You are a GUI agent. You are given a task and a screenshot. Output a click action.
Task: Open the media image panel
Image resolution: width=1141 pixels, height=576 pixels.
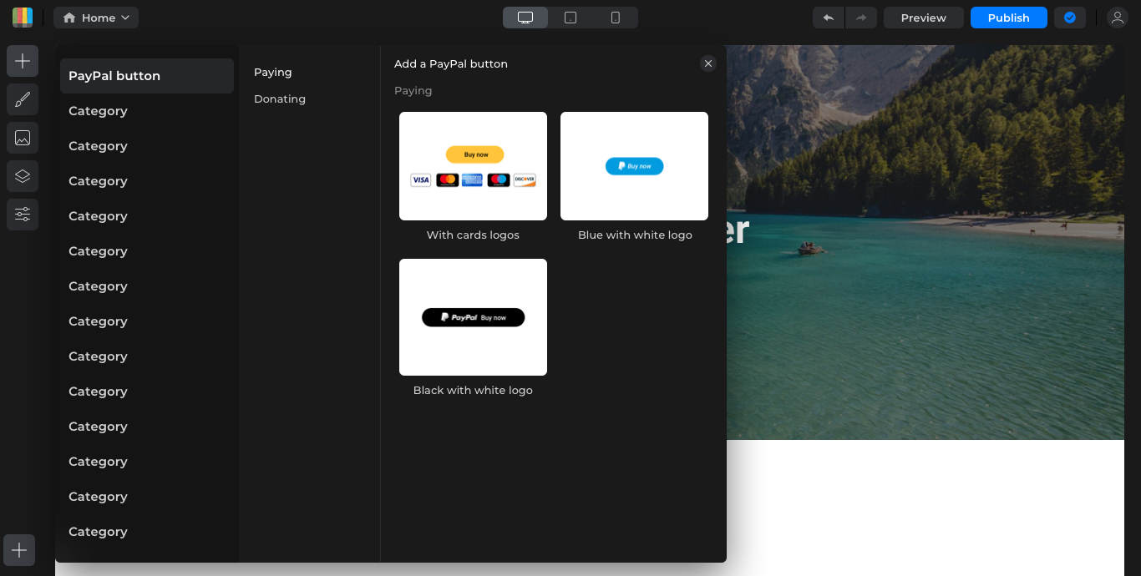(23, 138)
